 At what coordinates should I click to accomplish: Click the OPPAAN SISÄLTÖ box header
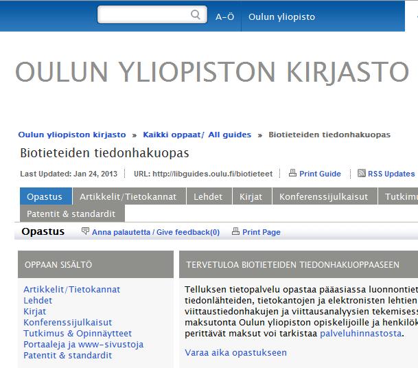click(95, 264)
